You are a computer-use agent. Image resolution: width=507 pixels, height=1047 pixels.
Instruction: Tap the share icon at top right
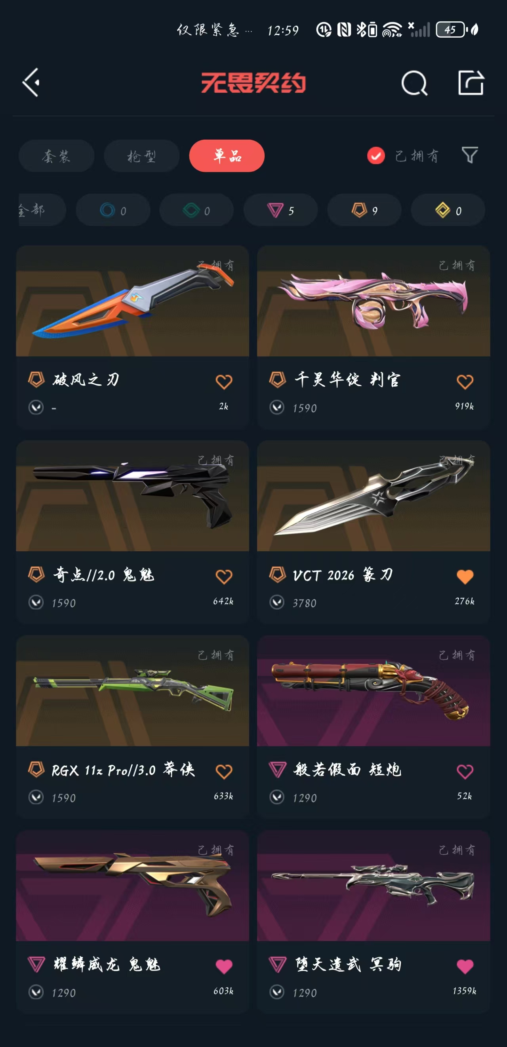click(x=471, y=82)
